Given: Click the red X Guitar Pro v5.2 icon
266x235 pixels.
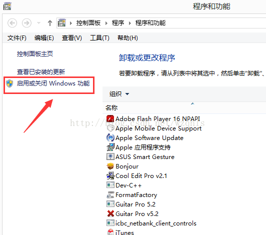Looking at the screenshot, I should [x=110, y=213].
